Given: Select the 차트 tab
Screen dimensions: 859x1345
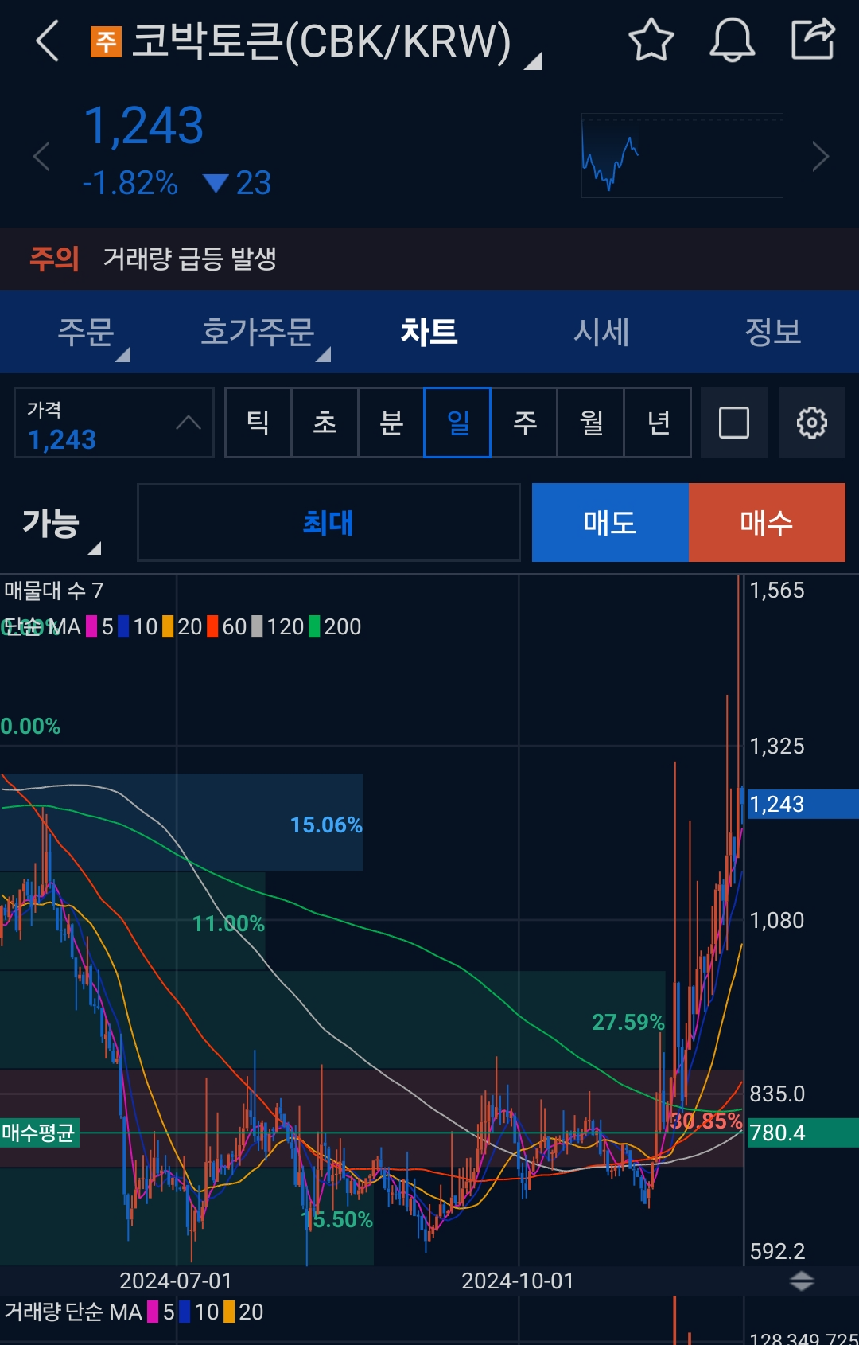Looking at the screenshot, I should tap(429, 332).
